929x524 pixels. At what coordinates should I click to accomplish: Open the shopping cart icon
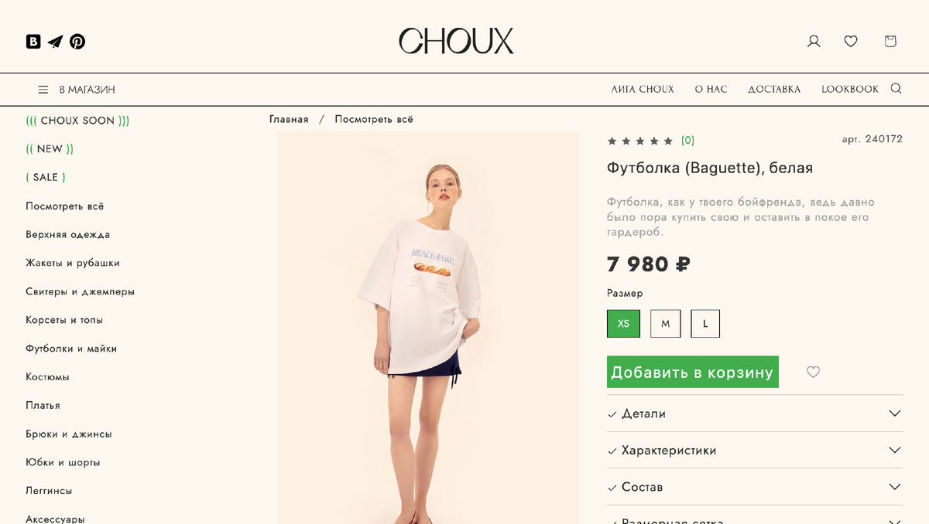coord(890,41)
